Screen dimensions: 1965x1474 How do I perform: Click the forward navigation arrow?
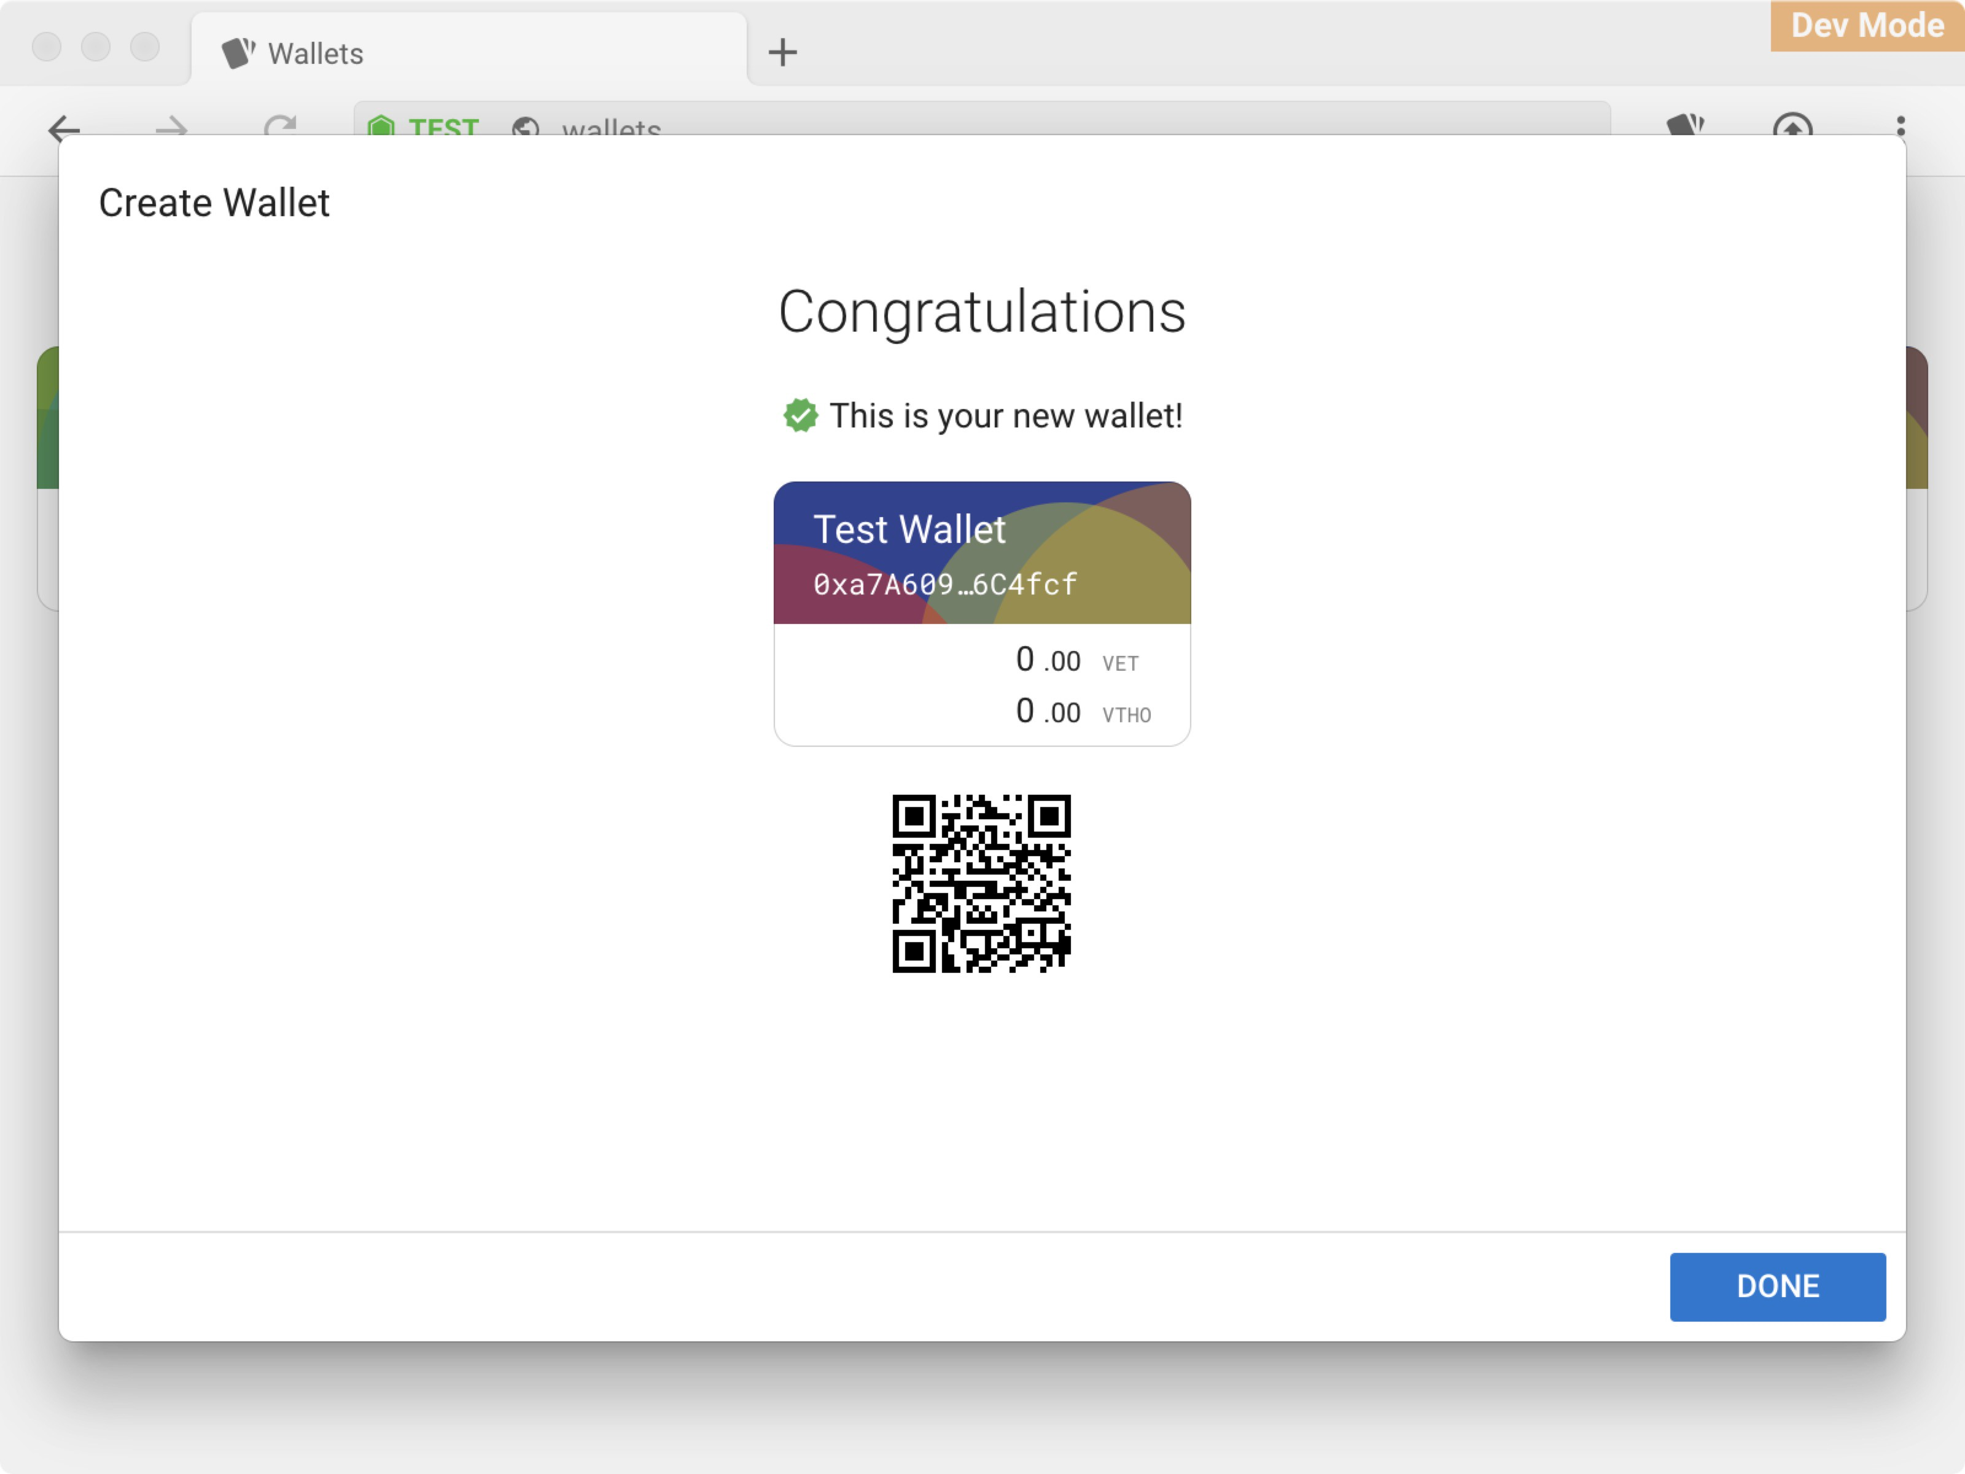[171, 127]
